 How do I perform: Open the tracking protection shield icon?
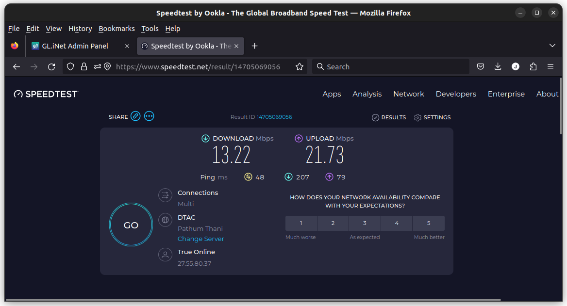(x=70, y=67)
